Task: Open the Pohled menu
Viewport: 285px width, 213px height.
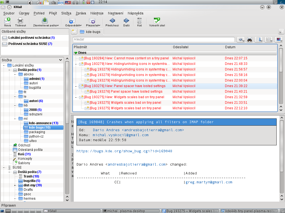Action: (39, 13)
